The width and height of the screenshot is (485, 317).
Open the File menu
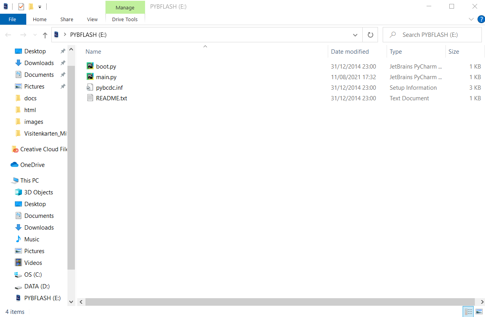(13, 19)
